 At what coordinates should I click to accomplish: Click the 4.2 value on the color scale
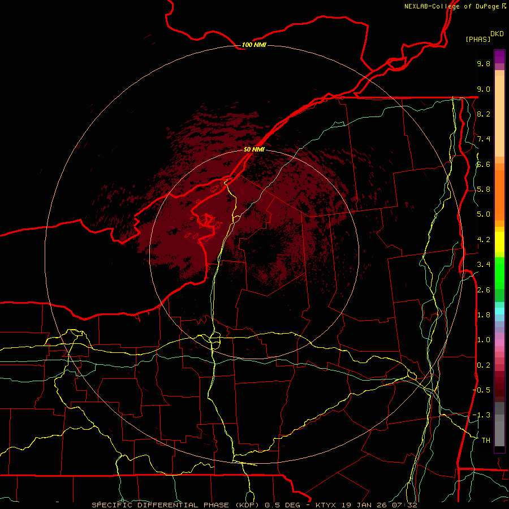[x=484, y=240]
